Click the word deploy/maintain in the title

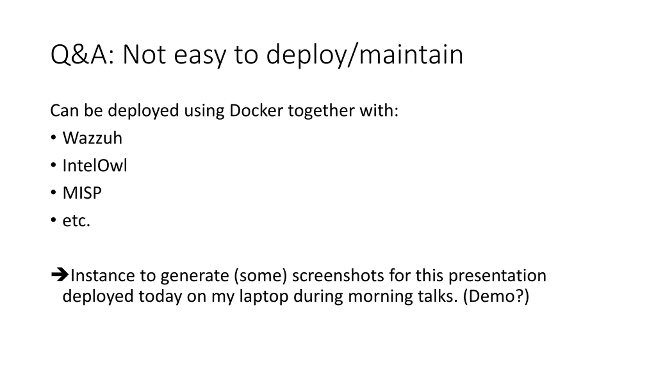point(365,55)
